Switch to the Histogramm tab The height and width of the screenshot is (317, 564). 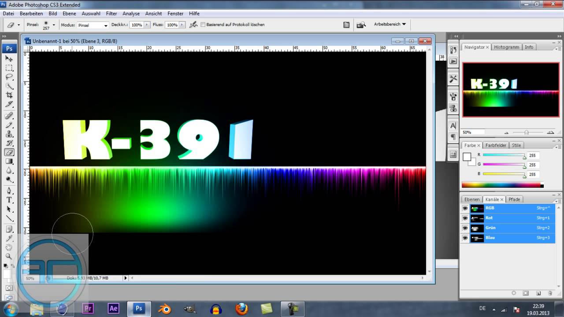[x=506, y=47]
